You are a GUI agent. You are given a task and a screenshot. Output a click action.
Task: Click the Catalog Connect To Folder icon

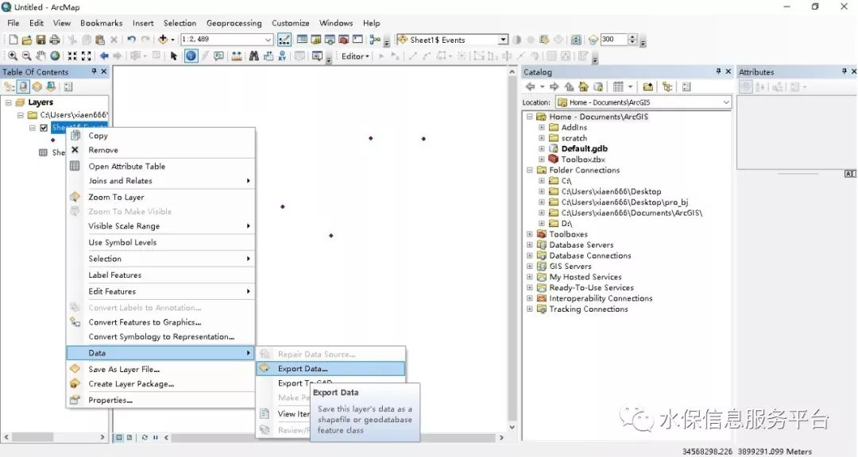click(648, 87)
